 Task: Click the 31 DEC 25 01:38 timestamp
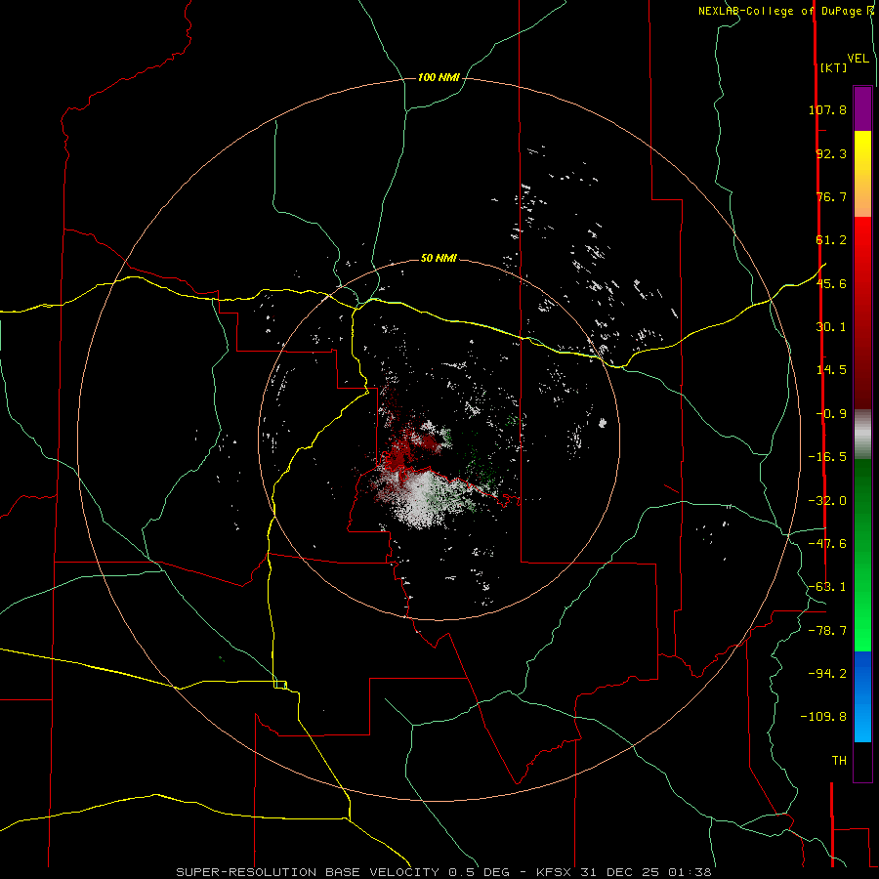[x=646, y=872]
